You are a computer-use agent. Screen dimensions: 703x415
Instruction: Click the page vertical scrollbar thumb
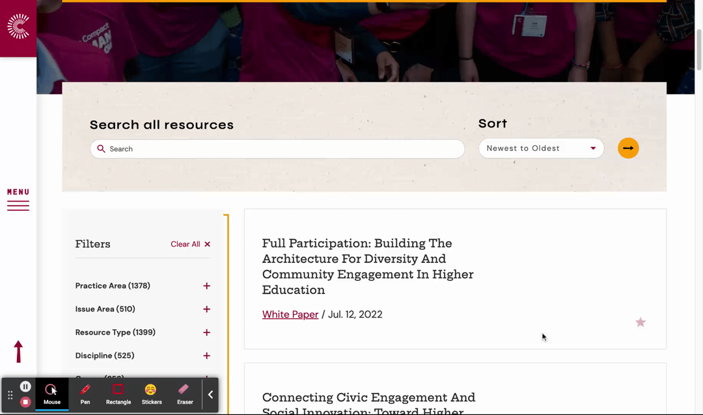(698, 49)
